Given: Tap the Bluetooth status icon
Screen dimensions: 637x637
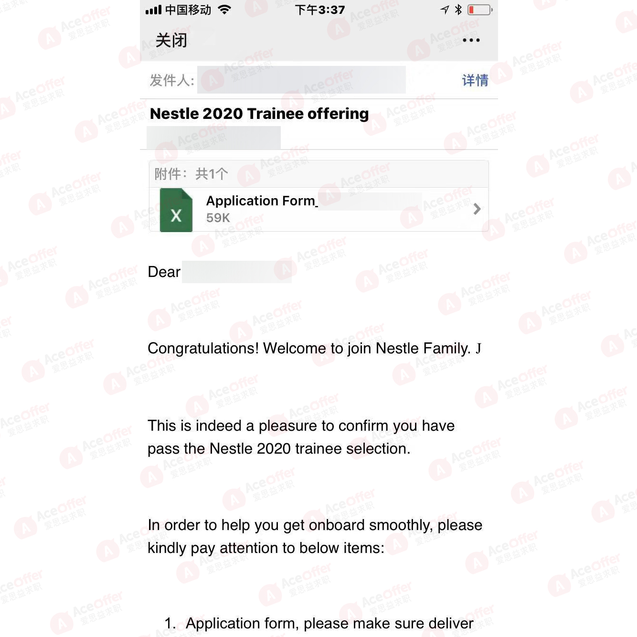Looking at the screenshot, I should pyautogui.click(x=458, y=10).
